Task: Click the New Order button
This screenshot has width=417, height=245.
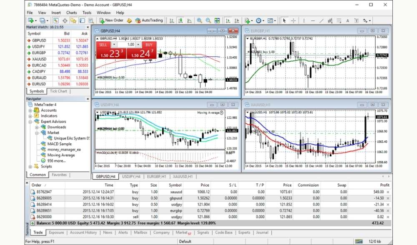Action: tap(111, 20)
